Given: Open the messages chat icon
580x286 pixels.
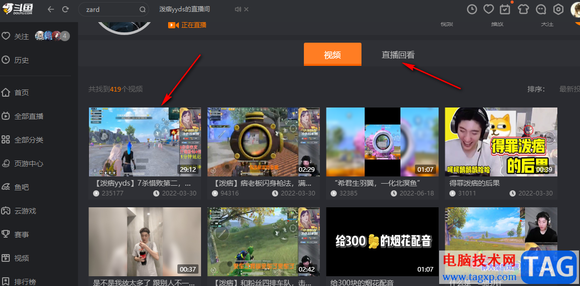Looking at the screenshot, I should coord(541,9).
